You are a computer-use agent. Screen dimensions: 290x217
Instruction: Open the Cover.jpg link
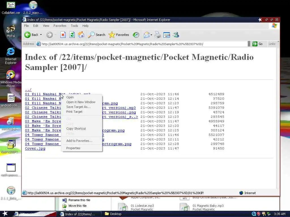(x=35, y=148)
